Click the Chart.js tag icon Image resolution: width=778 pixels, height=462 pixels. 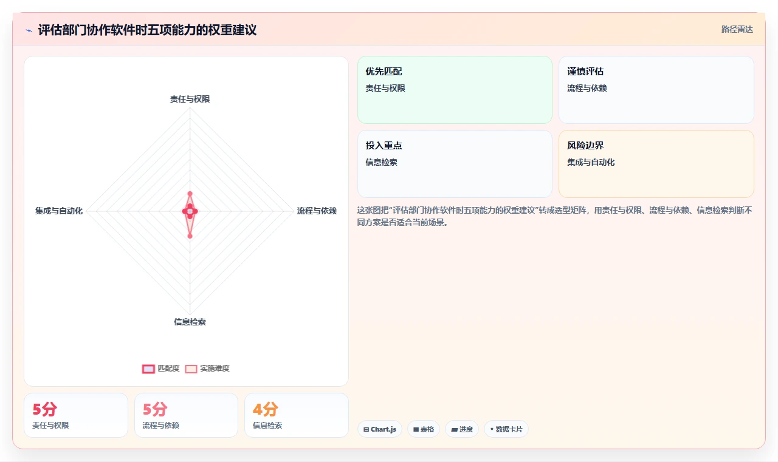366,429
